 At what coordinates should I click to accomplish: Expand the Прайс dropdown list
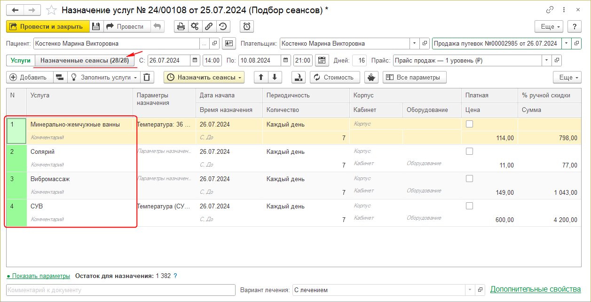pos(546,61)
